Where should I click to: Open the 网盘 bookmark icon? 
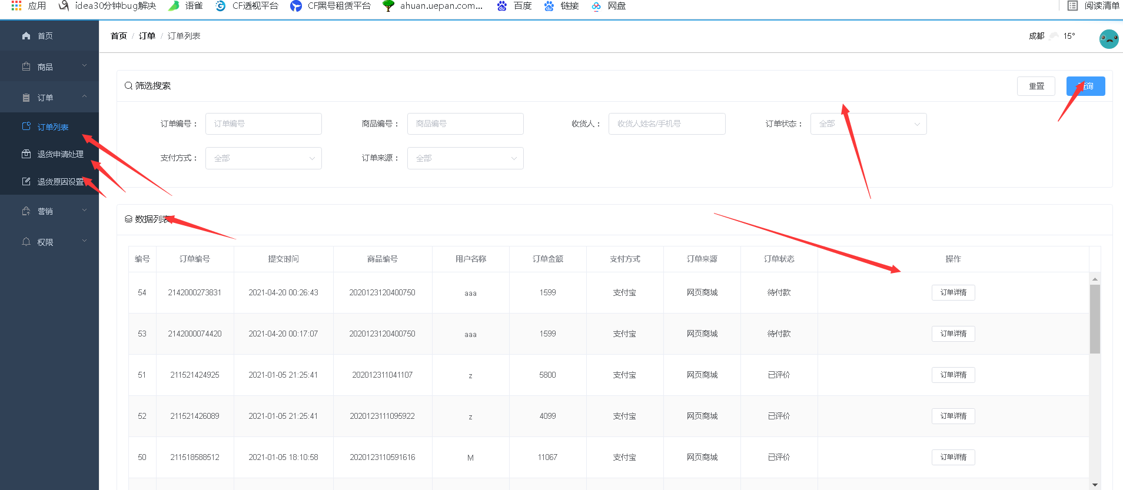[596, 6]
